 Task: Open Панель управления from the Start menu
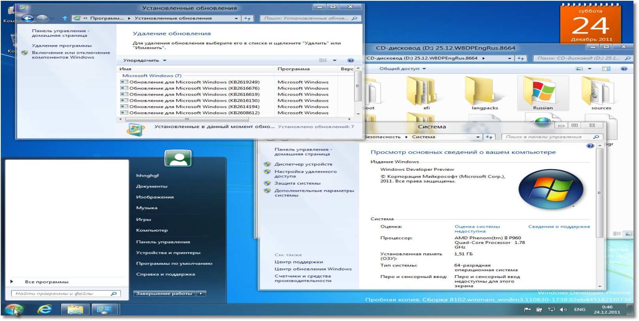point(163,242)
